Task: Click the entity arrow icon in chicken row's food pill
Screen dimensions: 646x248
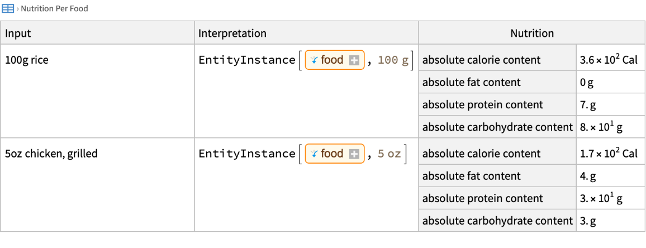Action: point(314,154)
